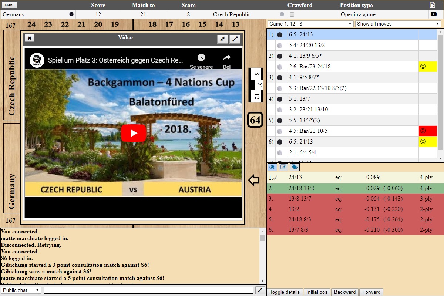Select move 3 2: 23/21 13/10
444x296 pixels.
352,110
